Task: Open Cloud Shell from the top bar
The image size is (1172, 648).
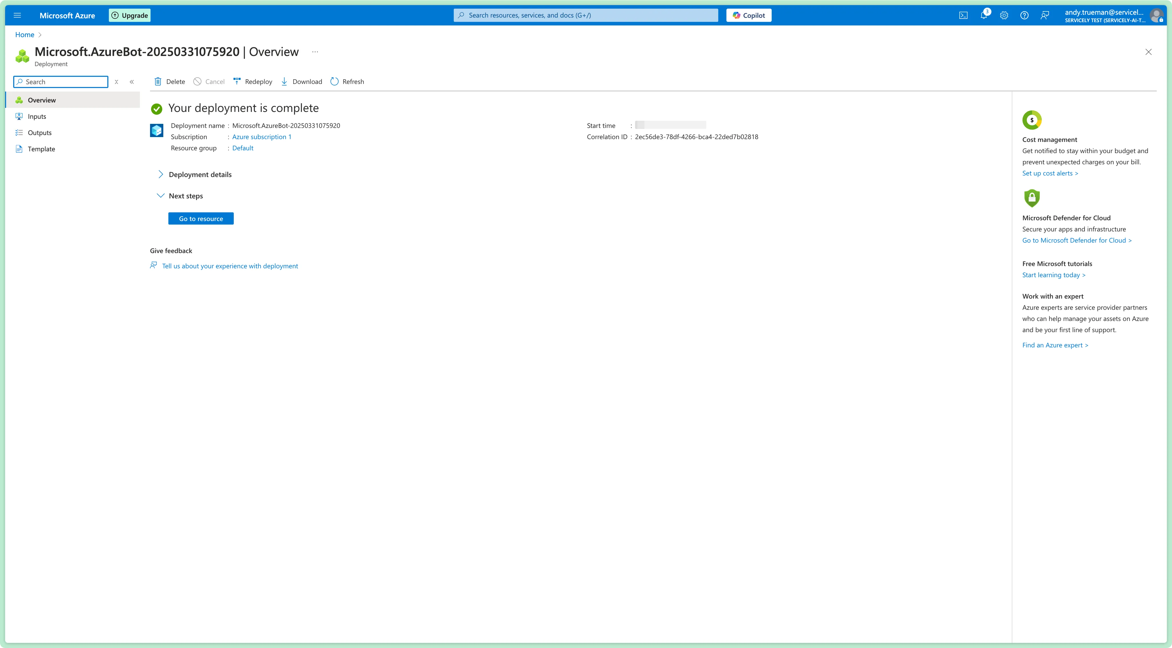Action: point(963,15)
